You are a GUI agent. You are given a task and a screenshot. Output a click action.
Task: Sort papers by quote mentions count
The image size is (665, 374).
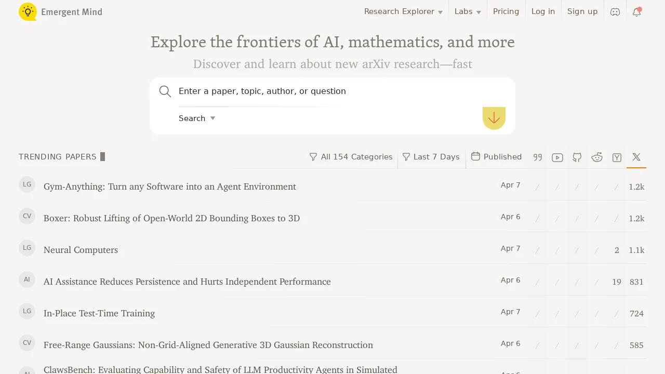pyautogui.click(x=538, y=157)
